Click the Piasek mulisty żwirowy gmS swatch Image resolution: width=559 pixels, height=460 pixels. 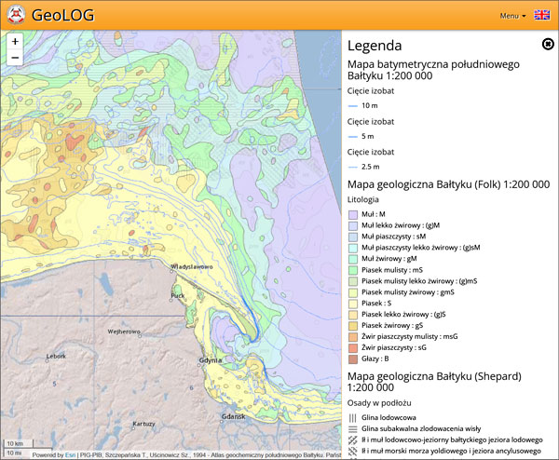pos(352,292)
